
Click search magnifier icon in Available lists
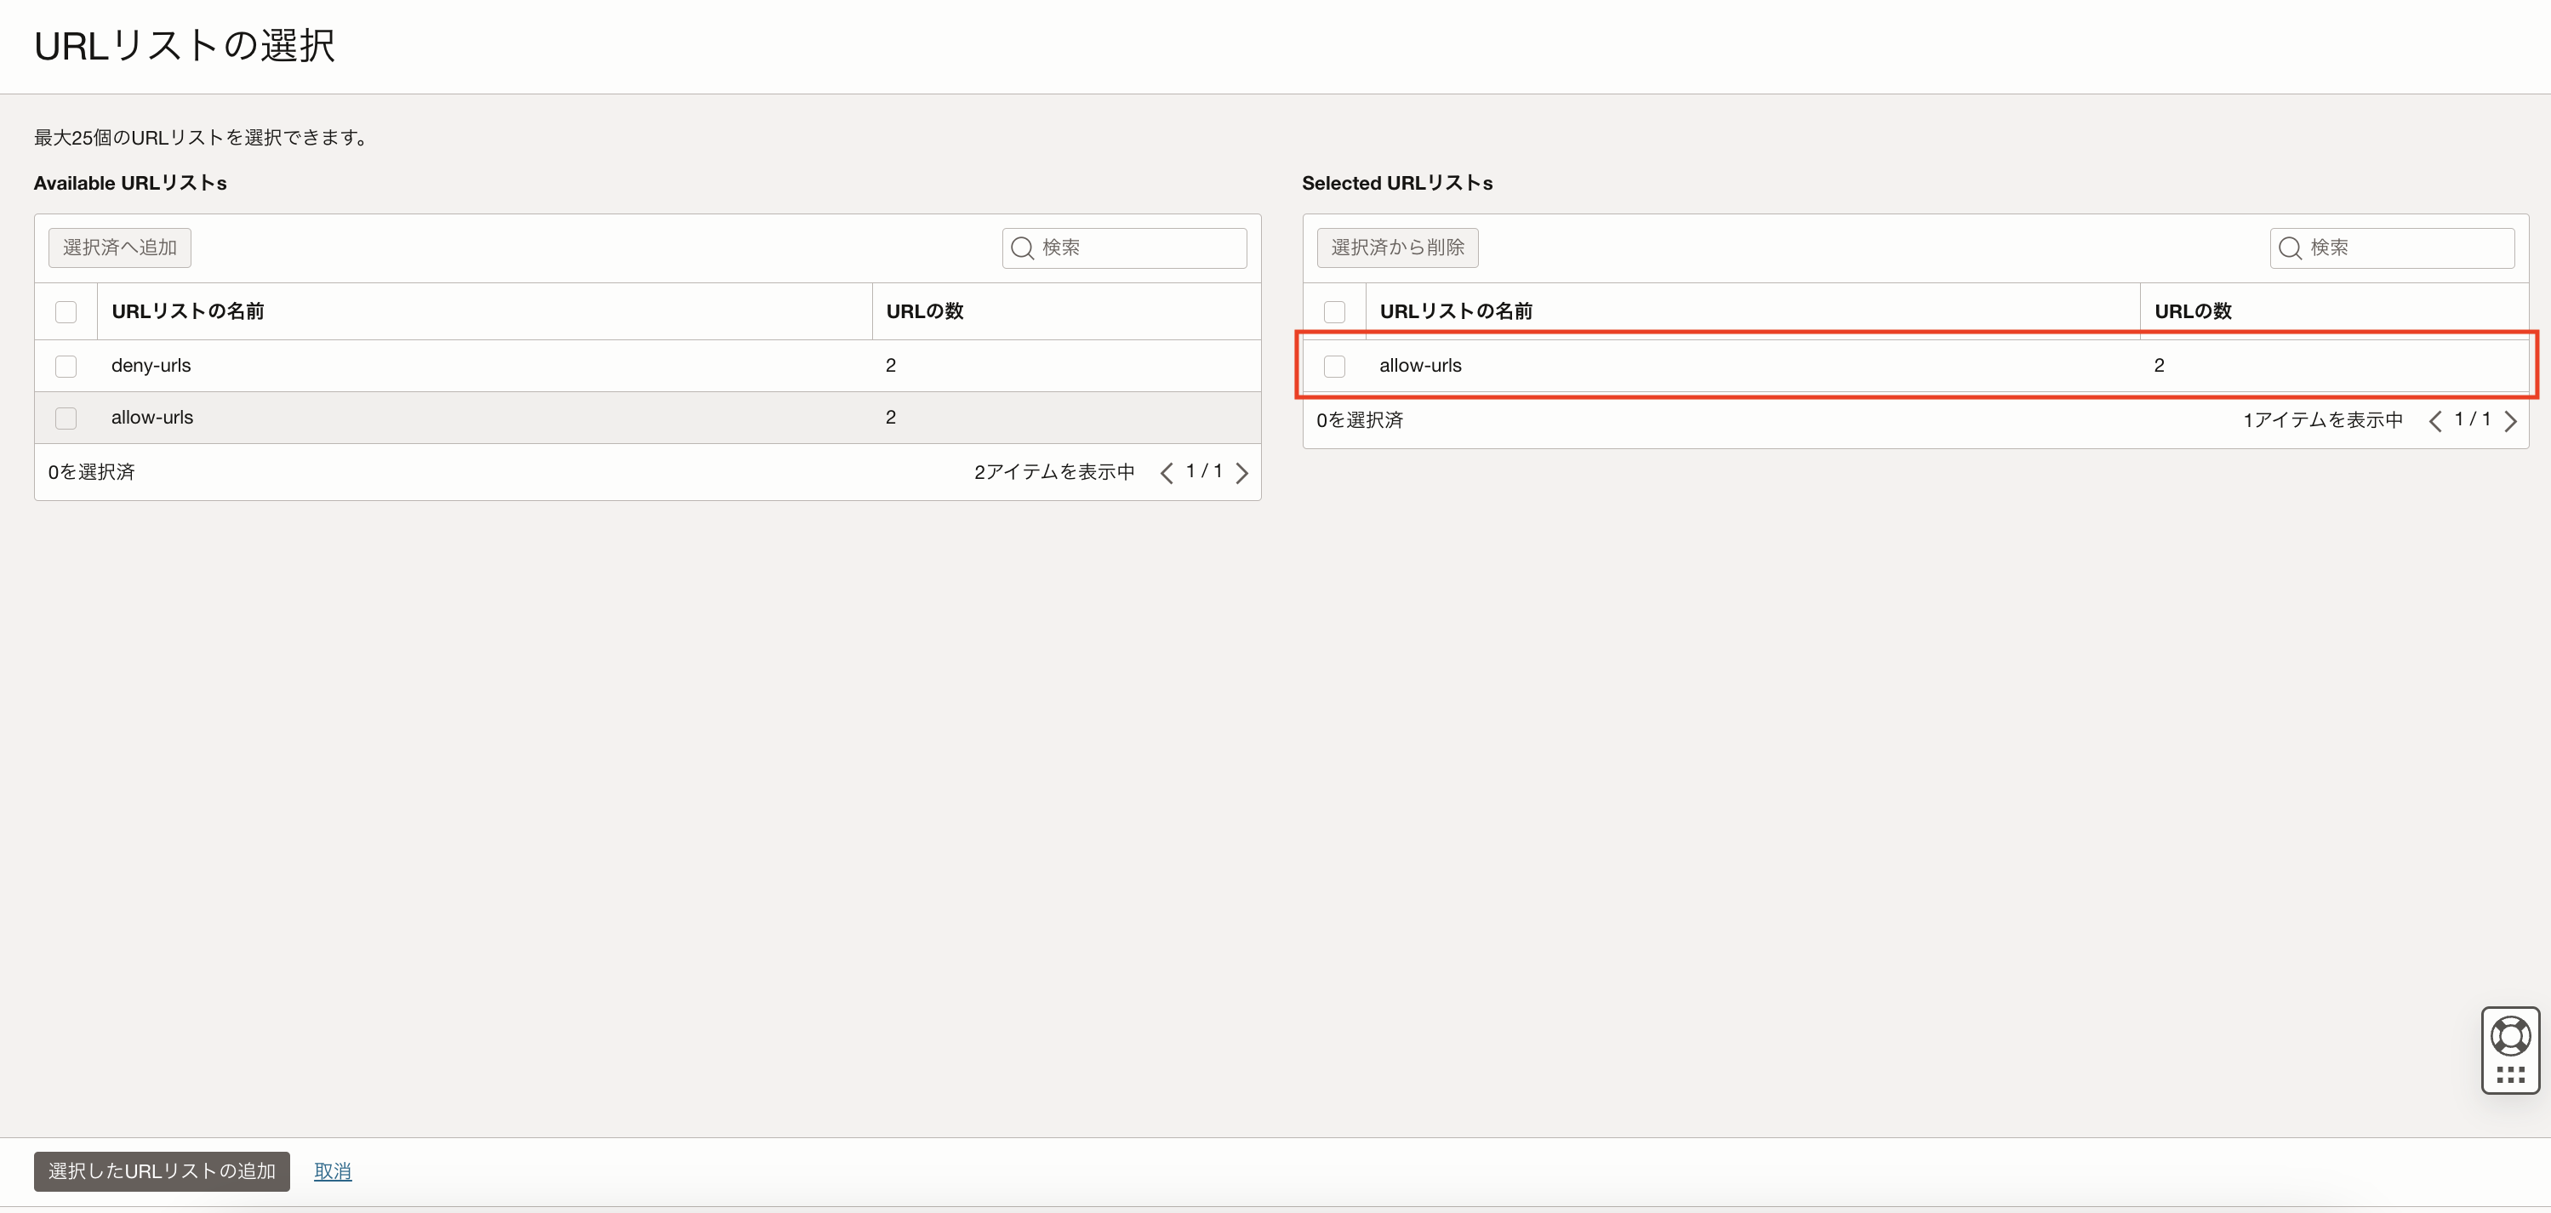pyautogui.click(x=1022, y=248)
